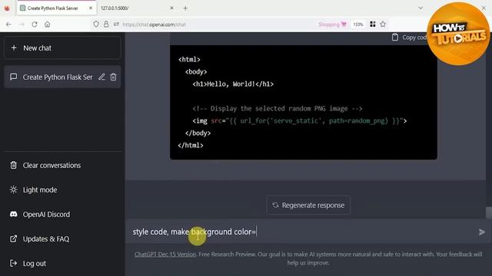
Task: Rename the conversation with the pencil icon
Action: [x=101, y=77]
